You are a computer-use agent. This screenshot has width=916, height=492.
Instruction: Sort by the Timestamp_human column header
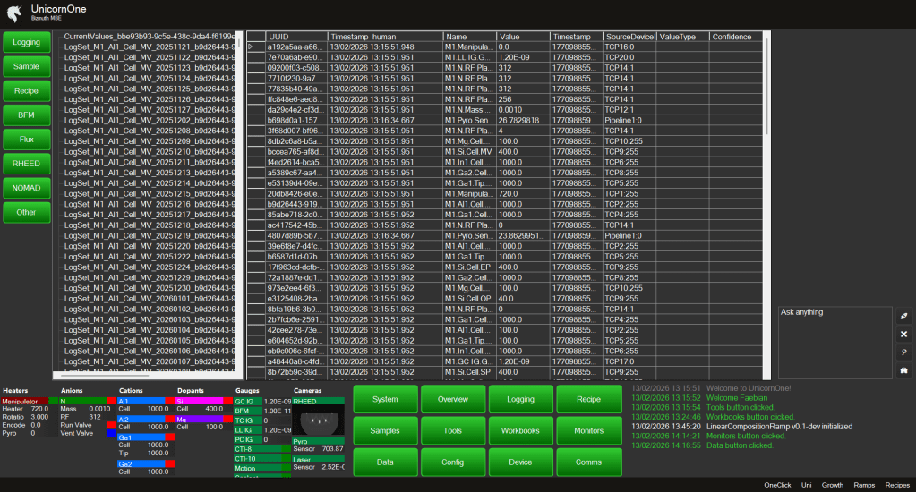[x=385, y=37]
